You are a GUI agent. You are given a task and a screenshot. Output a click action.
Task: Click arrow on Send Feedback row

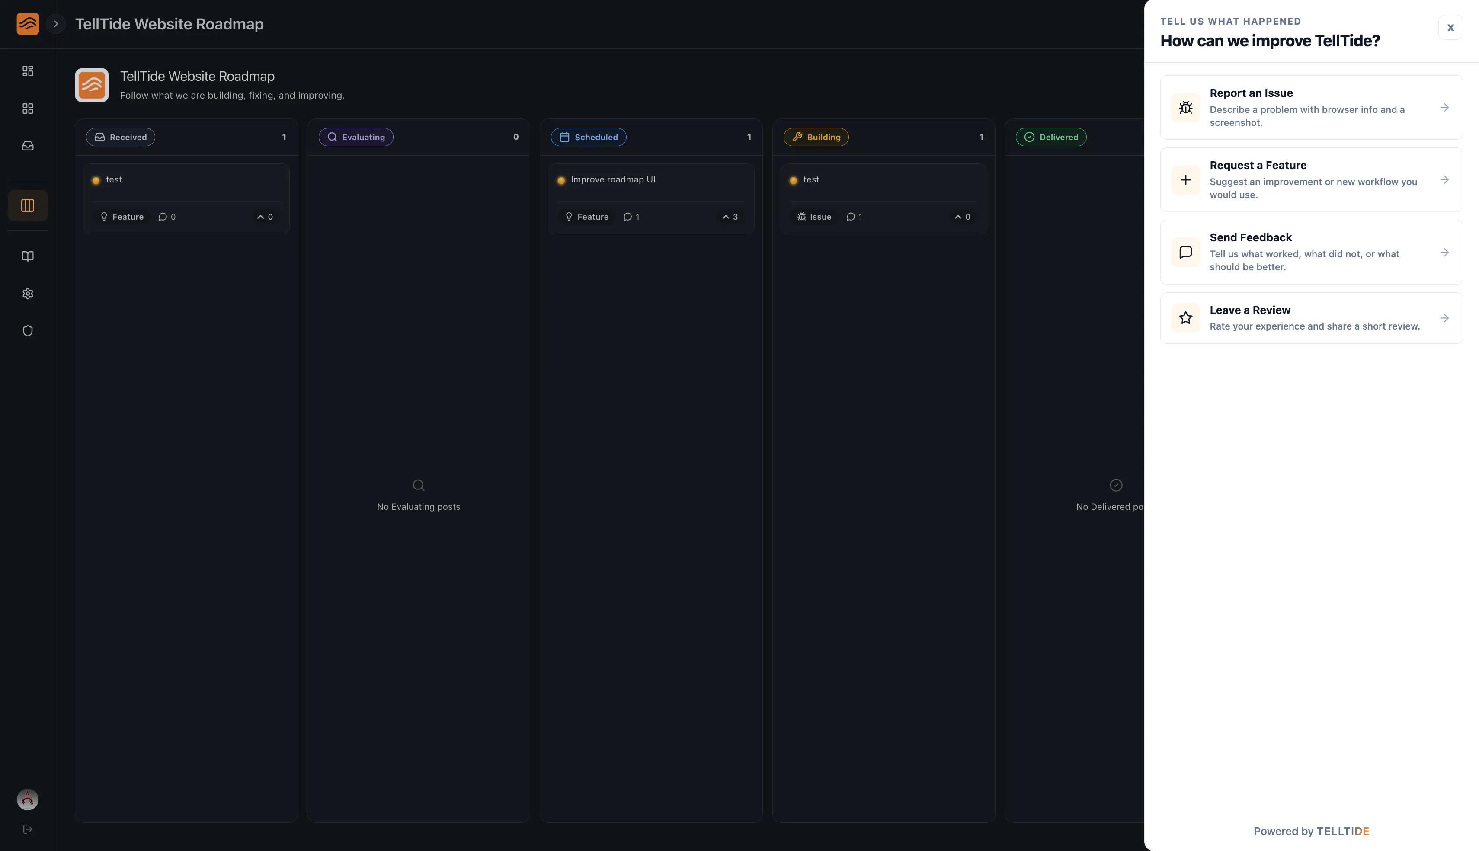1444,253
